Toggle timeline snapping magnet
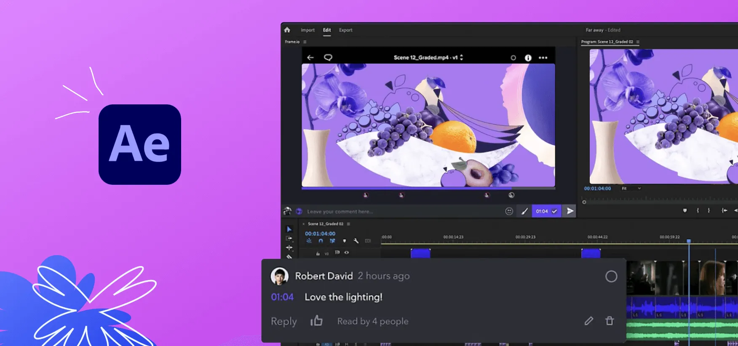The image size is (738, 346). 321,241
